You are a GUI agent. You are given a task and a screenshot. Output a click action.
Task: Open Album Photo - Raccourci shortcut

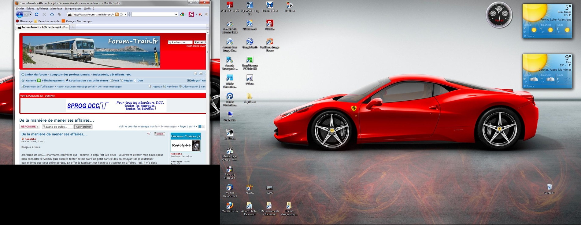coord(250,209)
